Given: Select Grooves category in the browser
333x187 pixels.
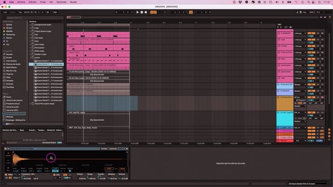Looking at the screenshot, I should [9, 84].
